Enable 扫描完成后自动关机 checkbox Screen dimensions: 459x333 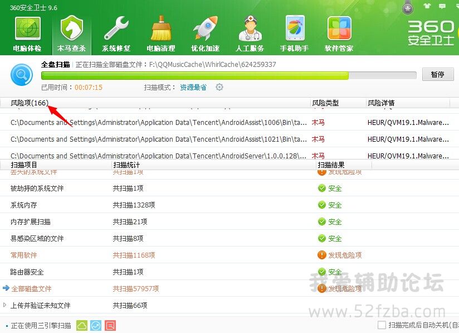coord(382,325)
